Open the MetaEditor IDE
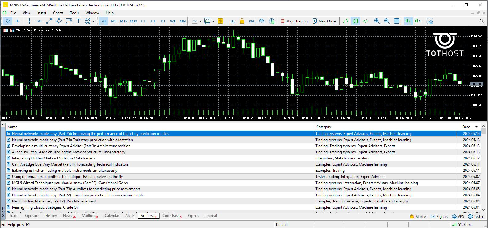488x228 pixels. tap(232, 21)
